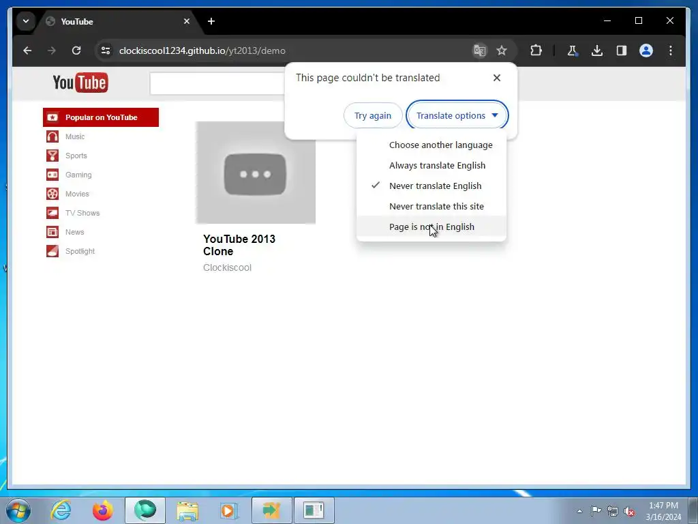Open the Music category link

(x=75, y=136)
